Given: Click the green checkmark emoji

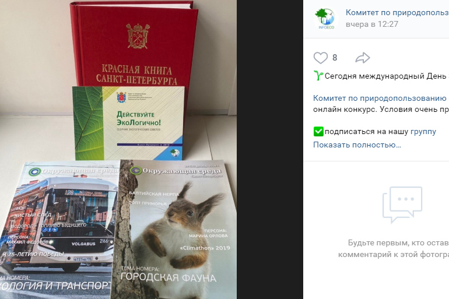Looking at the screenshot, I should point(318,132).
